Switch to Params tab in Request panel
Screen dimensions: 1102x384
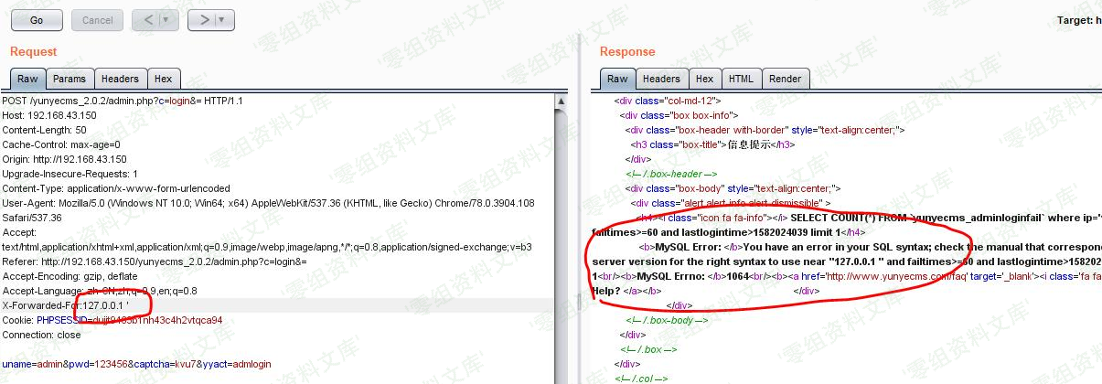69,80
